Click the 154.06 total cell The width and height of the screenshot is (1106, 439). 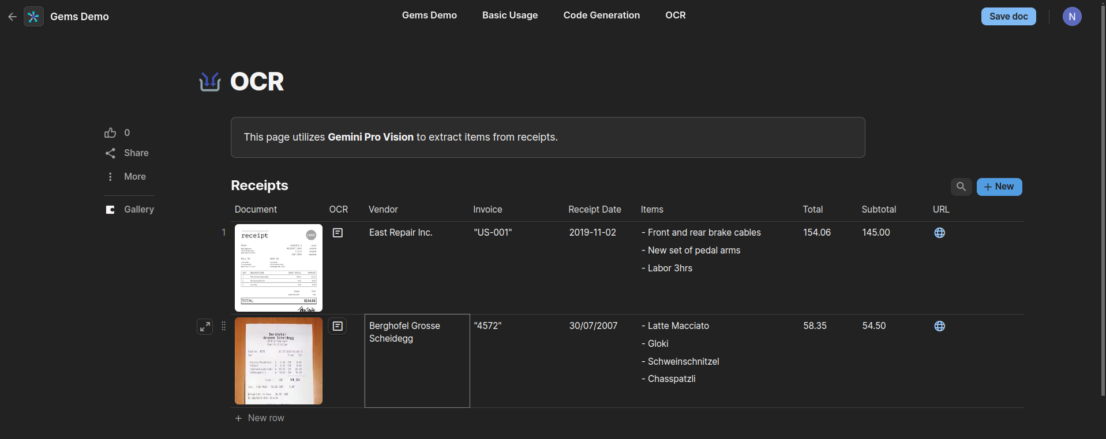tap(828, 268)
